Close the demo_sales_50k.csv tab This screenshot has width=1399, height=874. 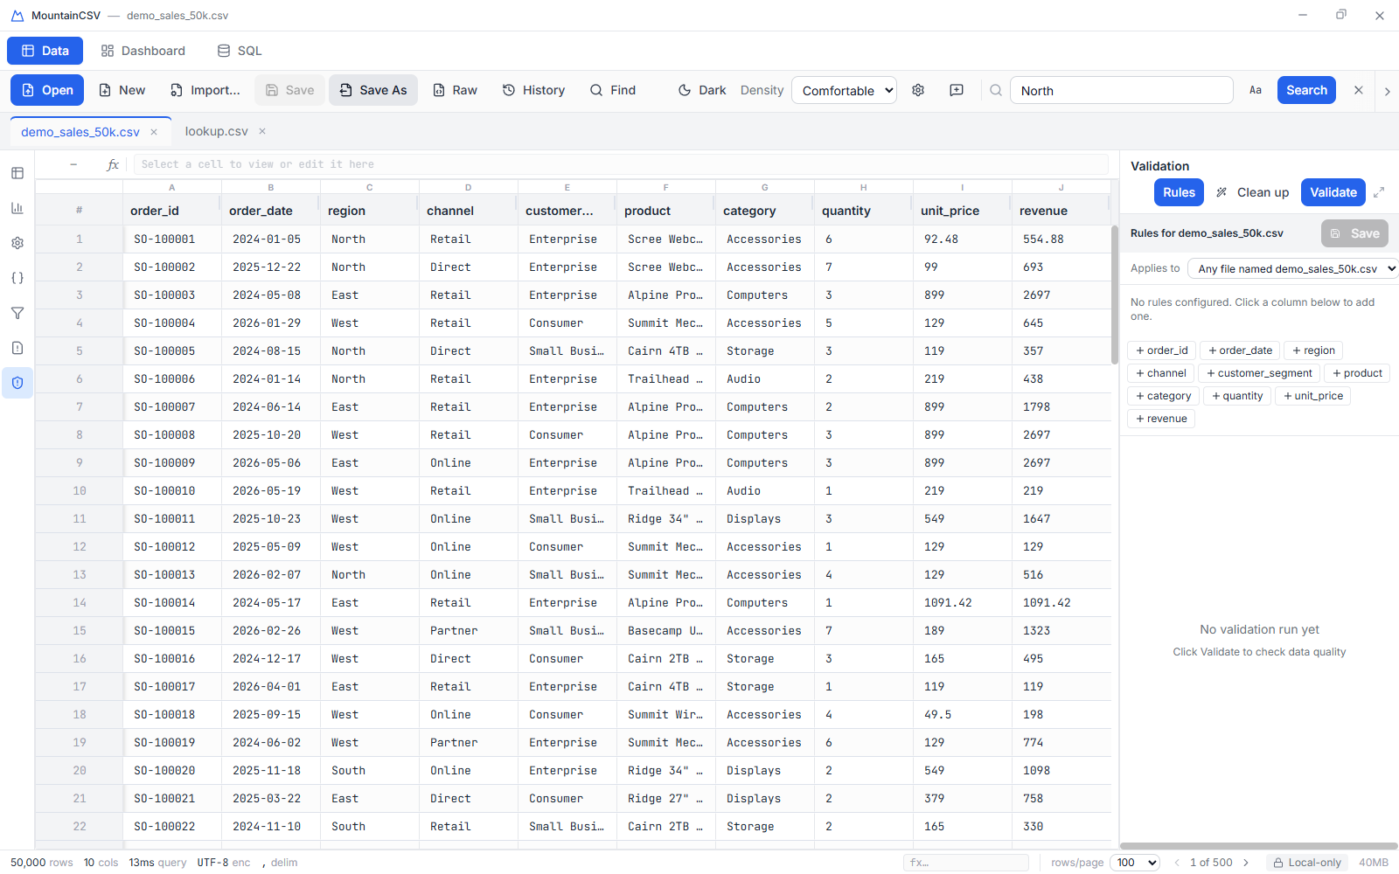tap(154, 132)
